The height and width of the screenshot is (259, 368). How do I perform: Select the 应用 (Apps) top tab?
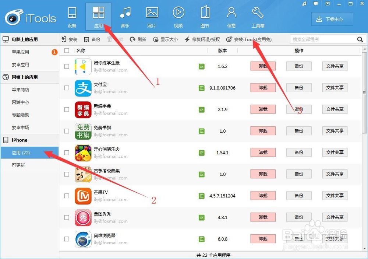pos(99,17)
